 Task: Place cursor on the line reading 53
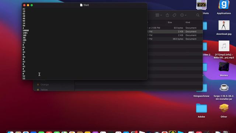point(24,79)
